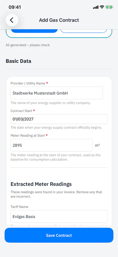Select the Basic Data section heading
Screen dimensions: 118x257
coord(19,61)
